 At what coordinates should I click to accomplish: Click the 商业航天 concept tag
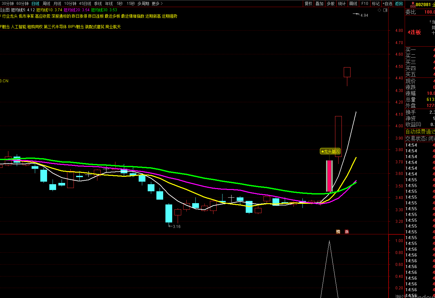point(113,27)
